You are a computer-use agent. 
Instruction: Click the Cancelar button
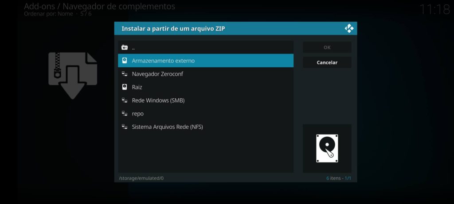tap(327, 62)
